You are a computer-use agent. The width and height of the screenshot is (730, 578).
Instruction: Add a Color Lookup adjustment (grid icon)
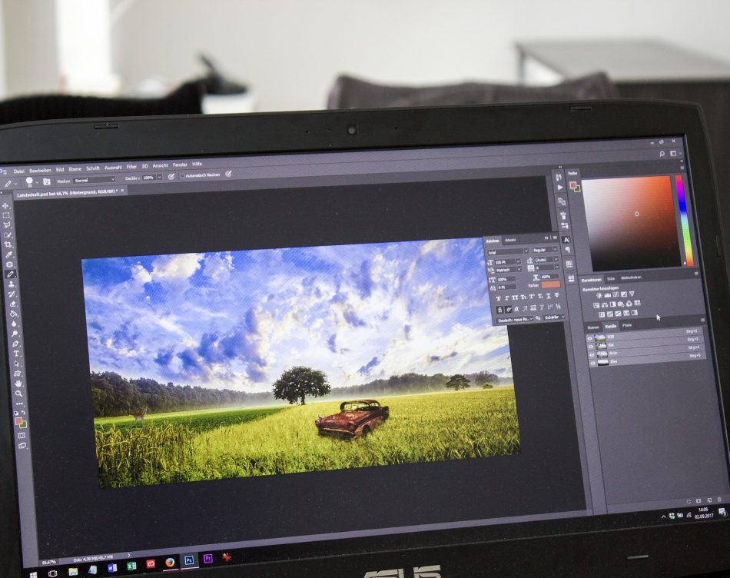pos(637,303)
